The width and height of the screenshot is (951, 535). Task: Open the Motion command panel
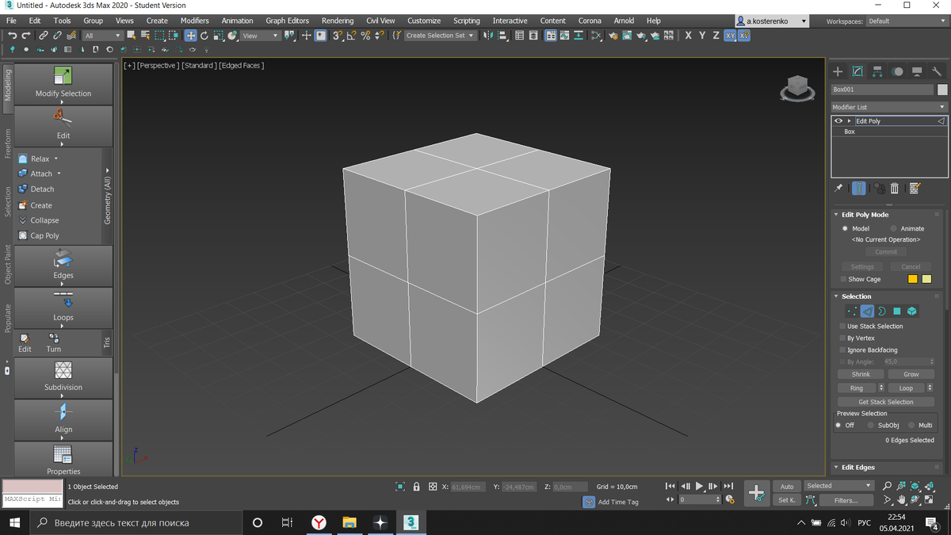(897, 71)
